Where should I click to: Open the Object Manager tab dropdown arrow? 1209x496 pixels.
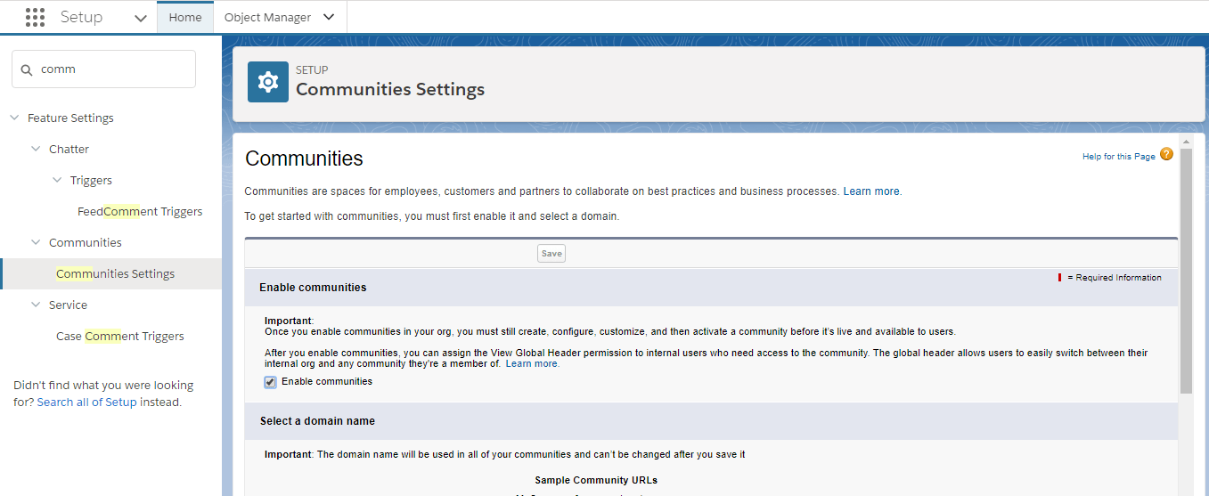[329, 17]
